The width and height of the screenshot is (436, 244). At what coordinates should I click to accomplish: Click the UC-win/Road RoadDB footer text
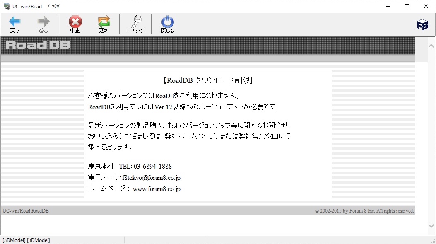26,211
